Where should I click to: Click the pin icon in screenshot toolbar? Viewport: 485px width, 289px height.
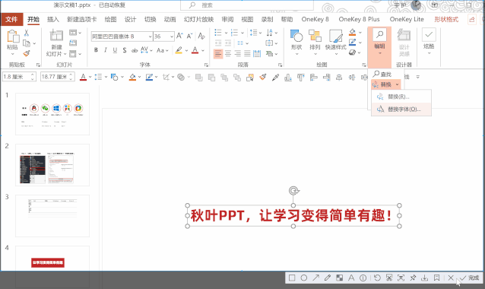413,278
